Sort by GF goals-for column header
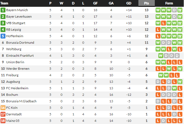The height and width of the screenshot is (124, 184). (95, 3)
